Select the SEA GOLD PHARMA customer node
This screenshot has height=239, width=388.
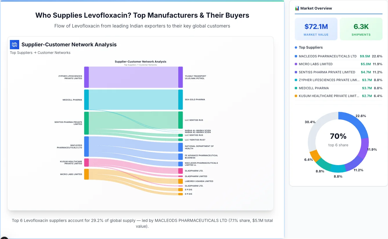(x=180, y=99)
